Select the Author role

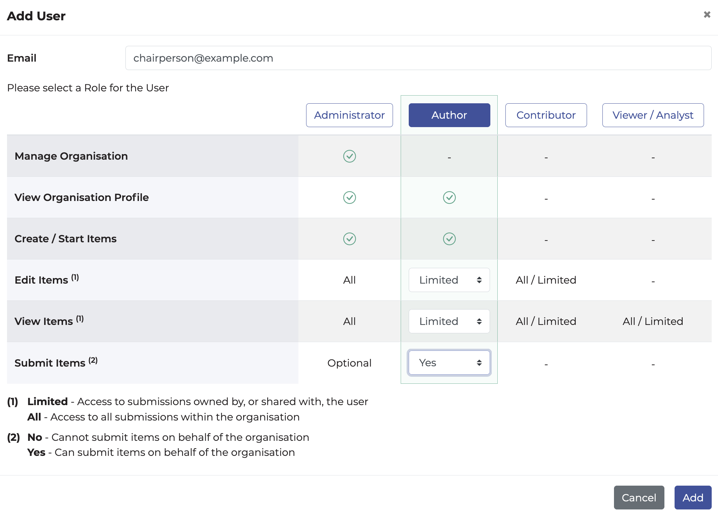449,115
